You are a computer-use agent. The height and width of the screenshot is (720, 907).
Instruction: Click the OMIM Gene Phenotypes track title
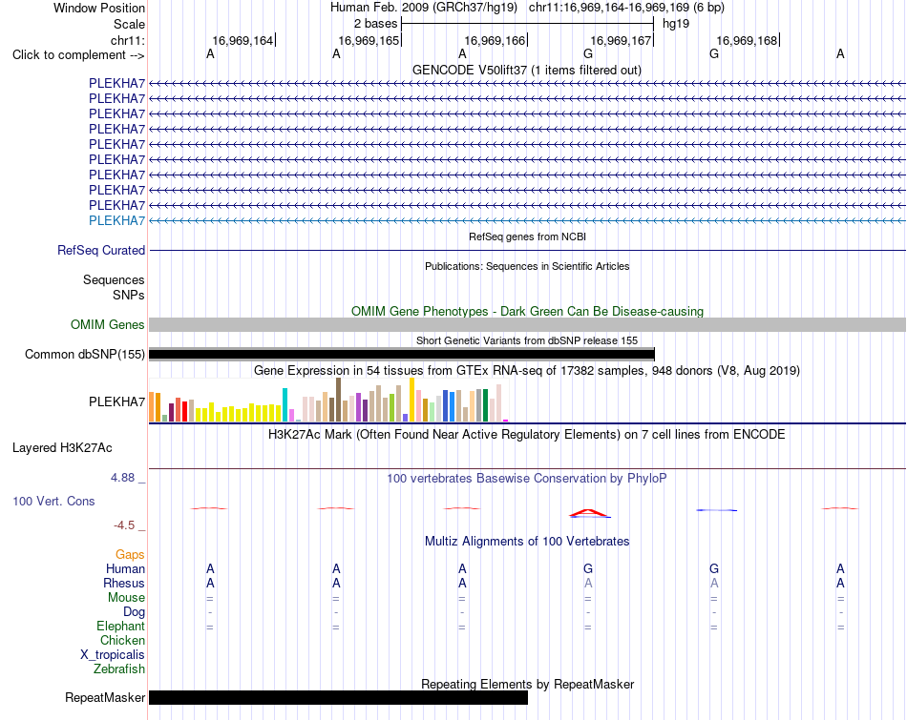[527, 312]
